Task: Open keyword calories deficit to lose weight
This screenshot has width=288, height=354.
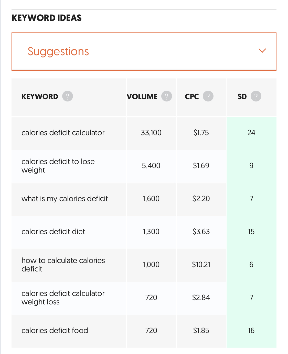Action: [58, 166]
